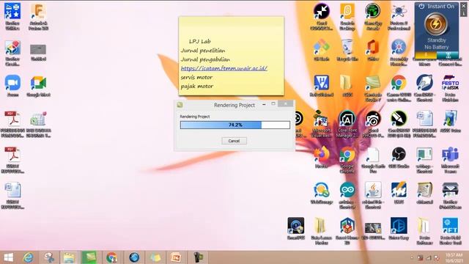Select 'LPJ Lab' text in sticky note

pos(200,41)
